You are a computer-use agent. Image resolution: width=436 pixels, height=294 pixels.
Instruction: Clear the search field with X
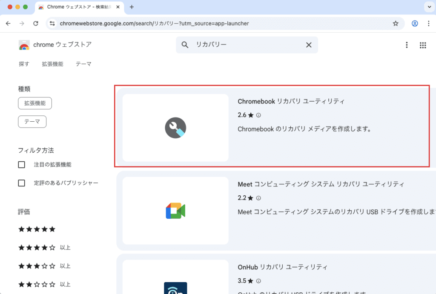click(x=309, y=45)
